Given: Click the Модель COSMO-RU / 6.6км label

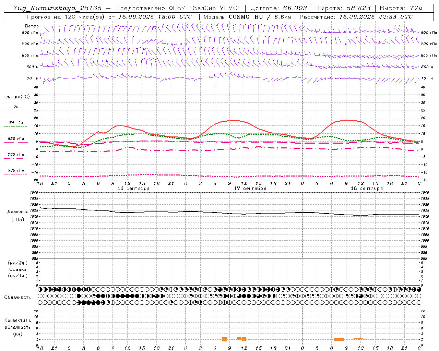Looking at the screenshot, I should click(x=247, y=17).
